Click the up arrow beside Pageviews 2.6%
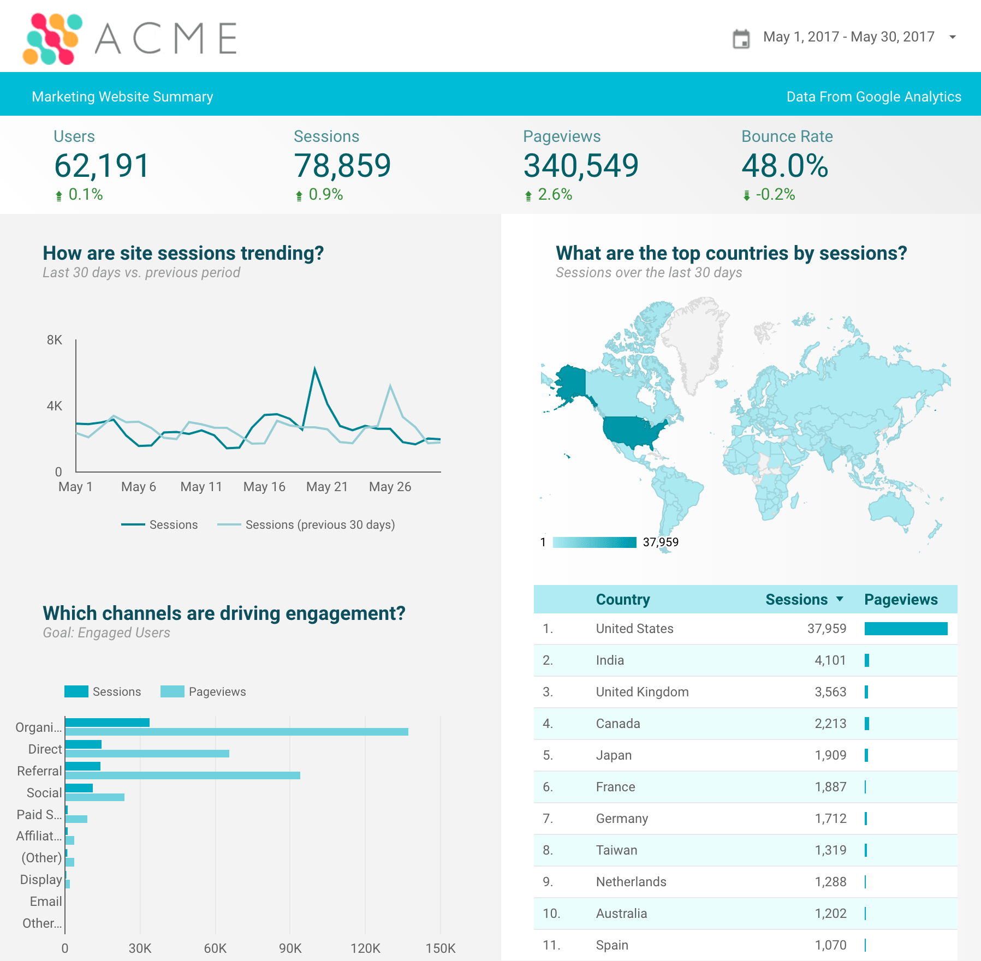981x961 pixels. pos(528,194)
